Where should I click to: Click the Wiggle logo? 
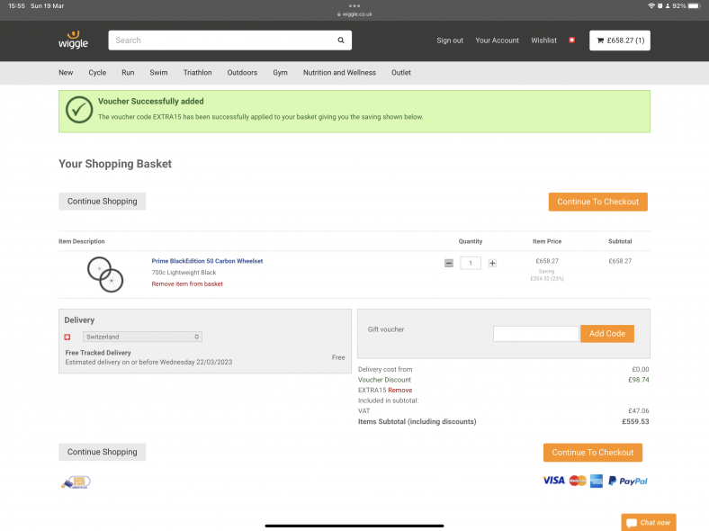click(73, 40)
